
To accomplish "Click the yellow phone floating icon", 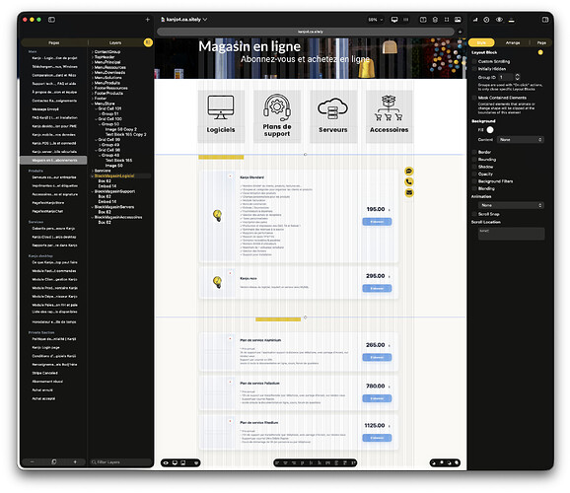I will [x=409, y=181].
